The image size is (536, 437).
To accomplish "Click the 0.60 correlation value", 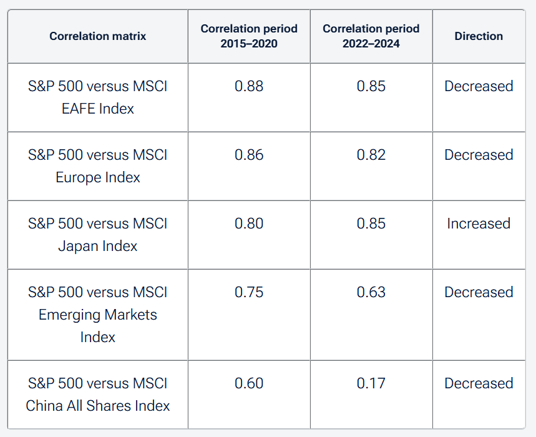I will click(249, 383).
